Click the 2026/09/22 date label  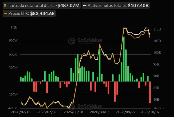point(126,112)
